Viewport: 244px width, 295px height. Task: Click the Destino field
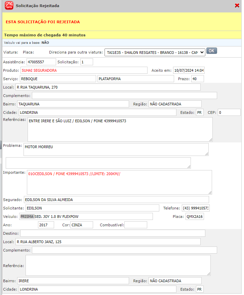(112, 233)
